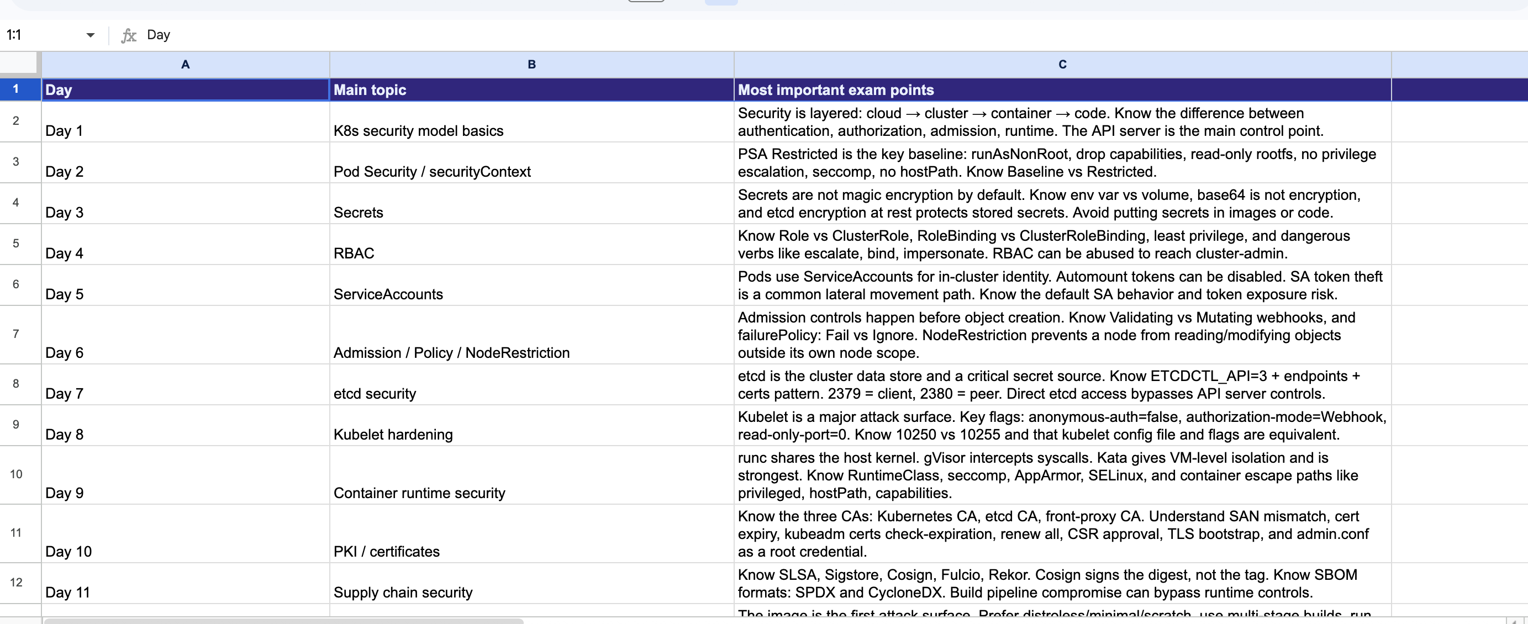This screenshot has height=624, width=1528.
Task: Select the 'Day 5' cell
Action: tap(186, 285)
